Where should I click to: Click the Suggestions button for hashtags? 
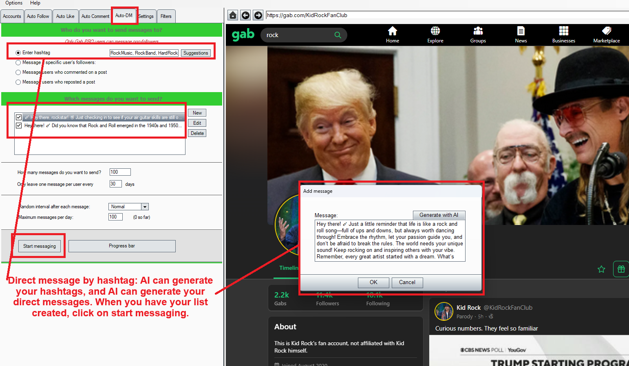[196, 53]
